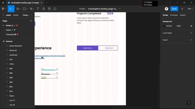
Task: Select the mockingbird-landing-page-ui-design file tab
Action: 25,3
